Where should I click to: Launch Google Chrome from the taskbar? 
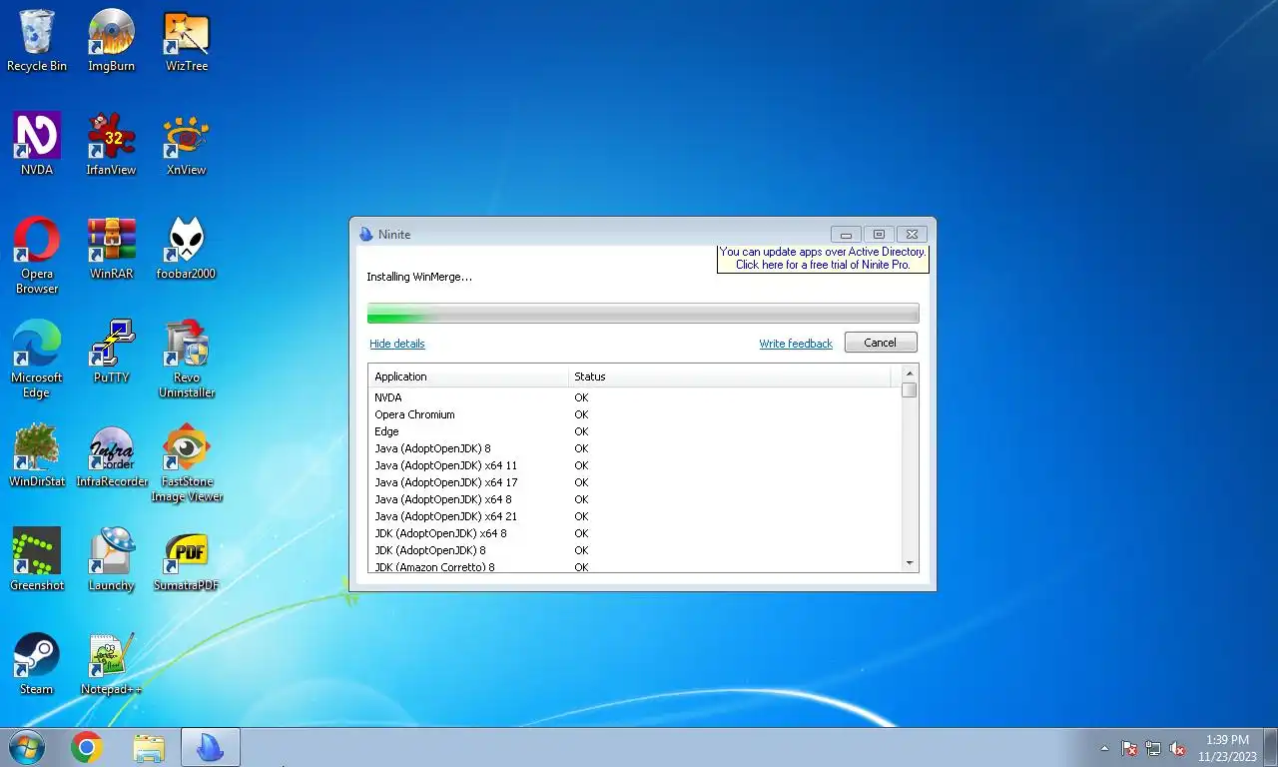pyautogui.click(x=87, y=747)
